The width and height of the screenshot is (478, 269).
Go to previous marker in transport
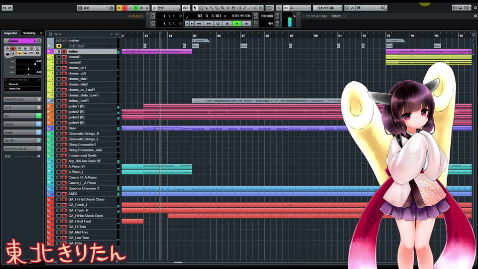187,23
